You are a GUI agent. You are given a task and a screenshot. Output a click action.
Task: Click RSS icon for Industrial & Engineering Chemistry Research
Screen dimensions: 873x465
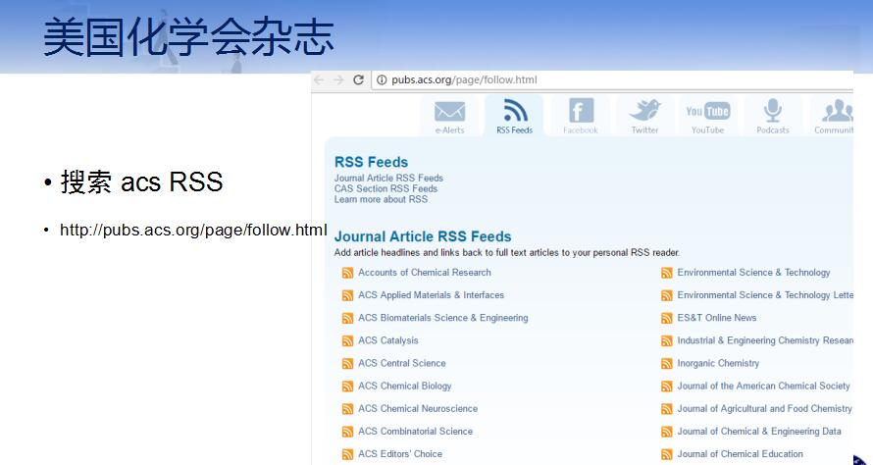click(666, 340)
